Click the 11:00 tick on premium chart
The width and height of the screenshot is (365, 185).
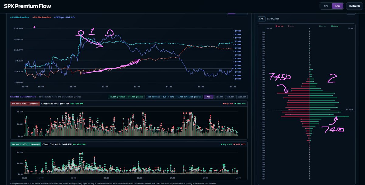(73, 87)
